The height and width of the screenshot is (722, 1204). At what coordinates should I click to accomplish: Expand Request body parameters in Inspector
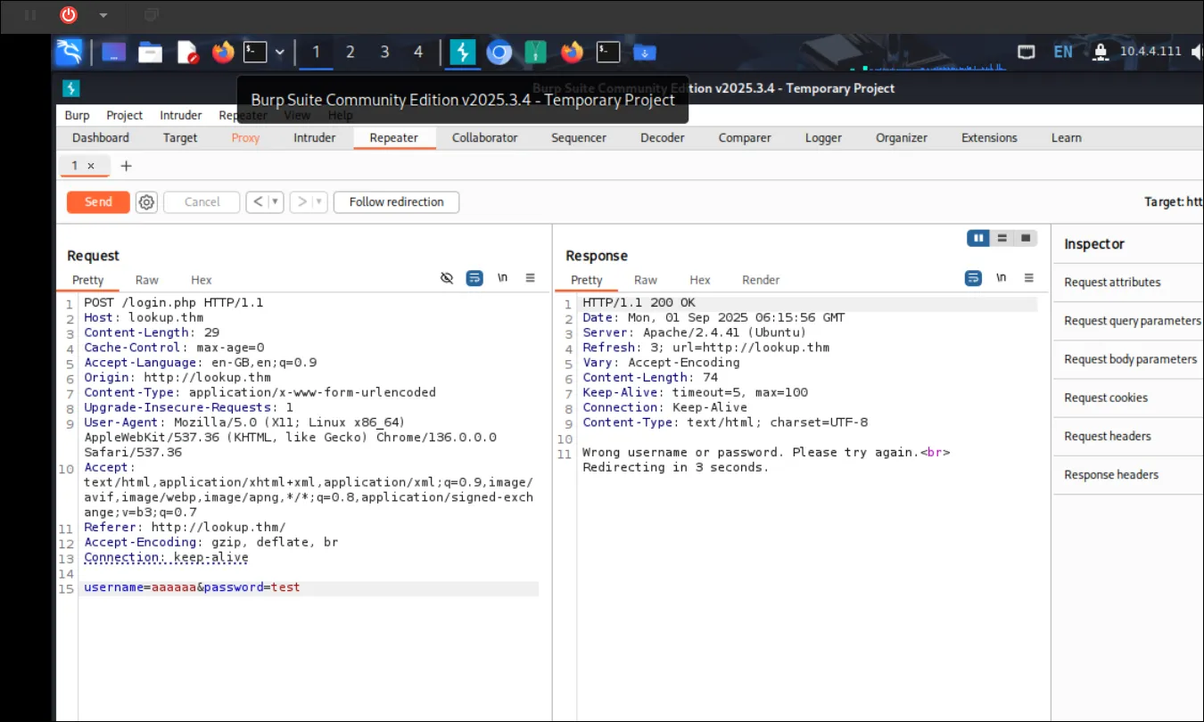pos(1128,359)
